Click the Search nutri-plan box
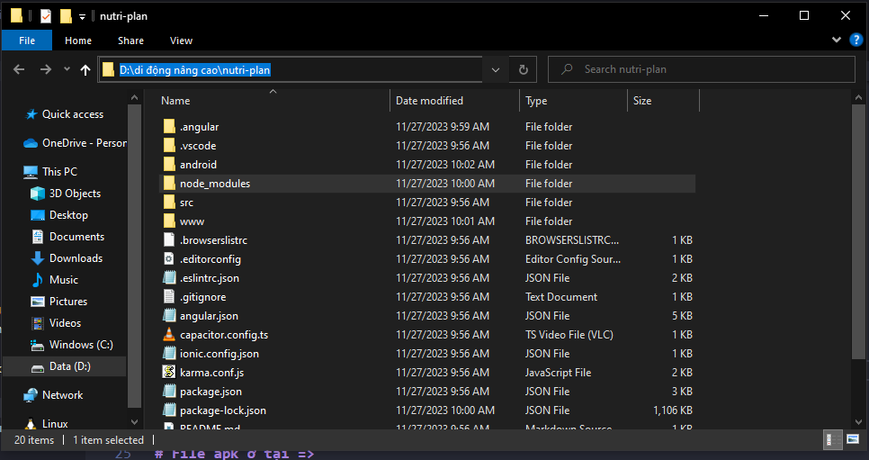The width and height of the screenshot is (869, 460). [701, 69]
